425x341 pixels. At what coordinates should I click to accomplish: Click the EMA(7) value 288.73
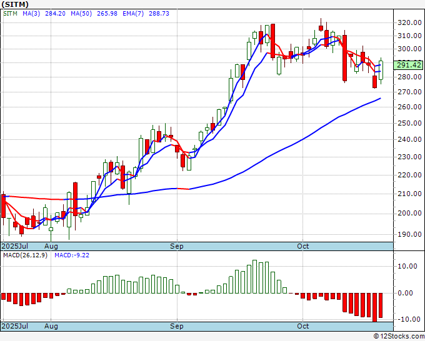click(x=159, y=13)
